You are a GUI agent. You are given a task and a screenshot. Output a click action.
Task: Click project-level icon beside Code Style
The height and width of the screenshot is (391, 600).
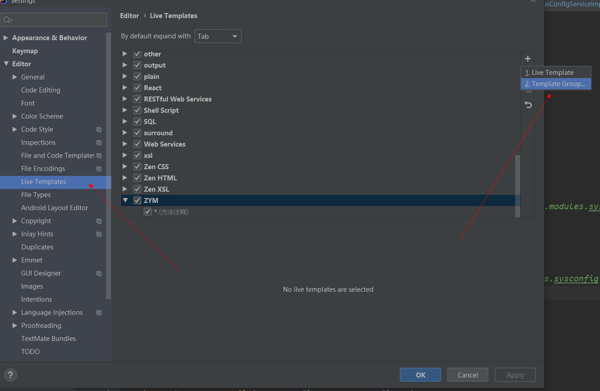[x=99, y=129]
